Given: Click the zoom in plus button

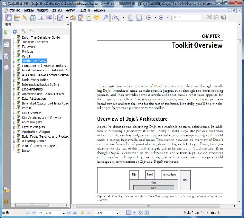Looking at the screenshot, I should [161, 18].
